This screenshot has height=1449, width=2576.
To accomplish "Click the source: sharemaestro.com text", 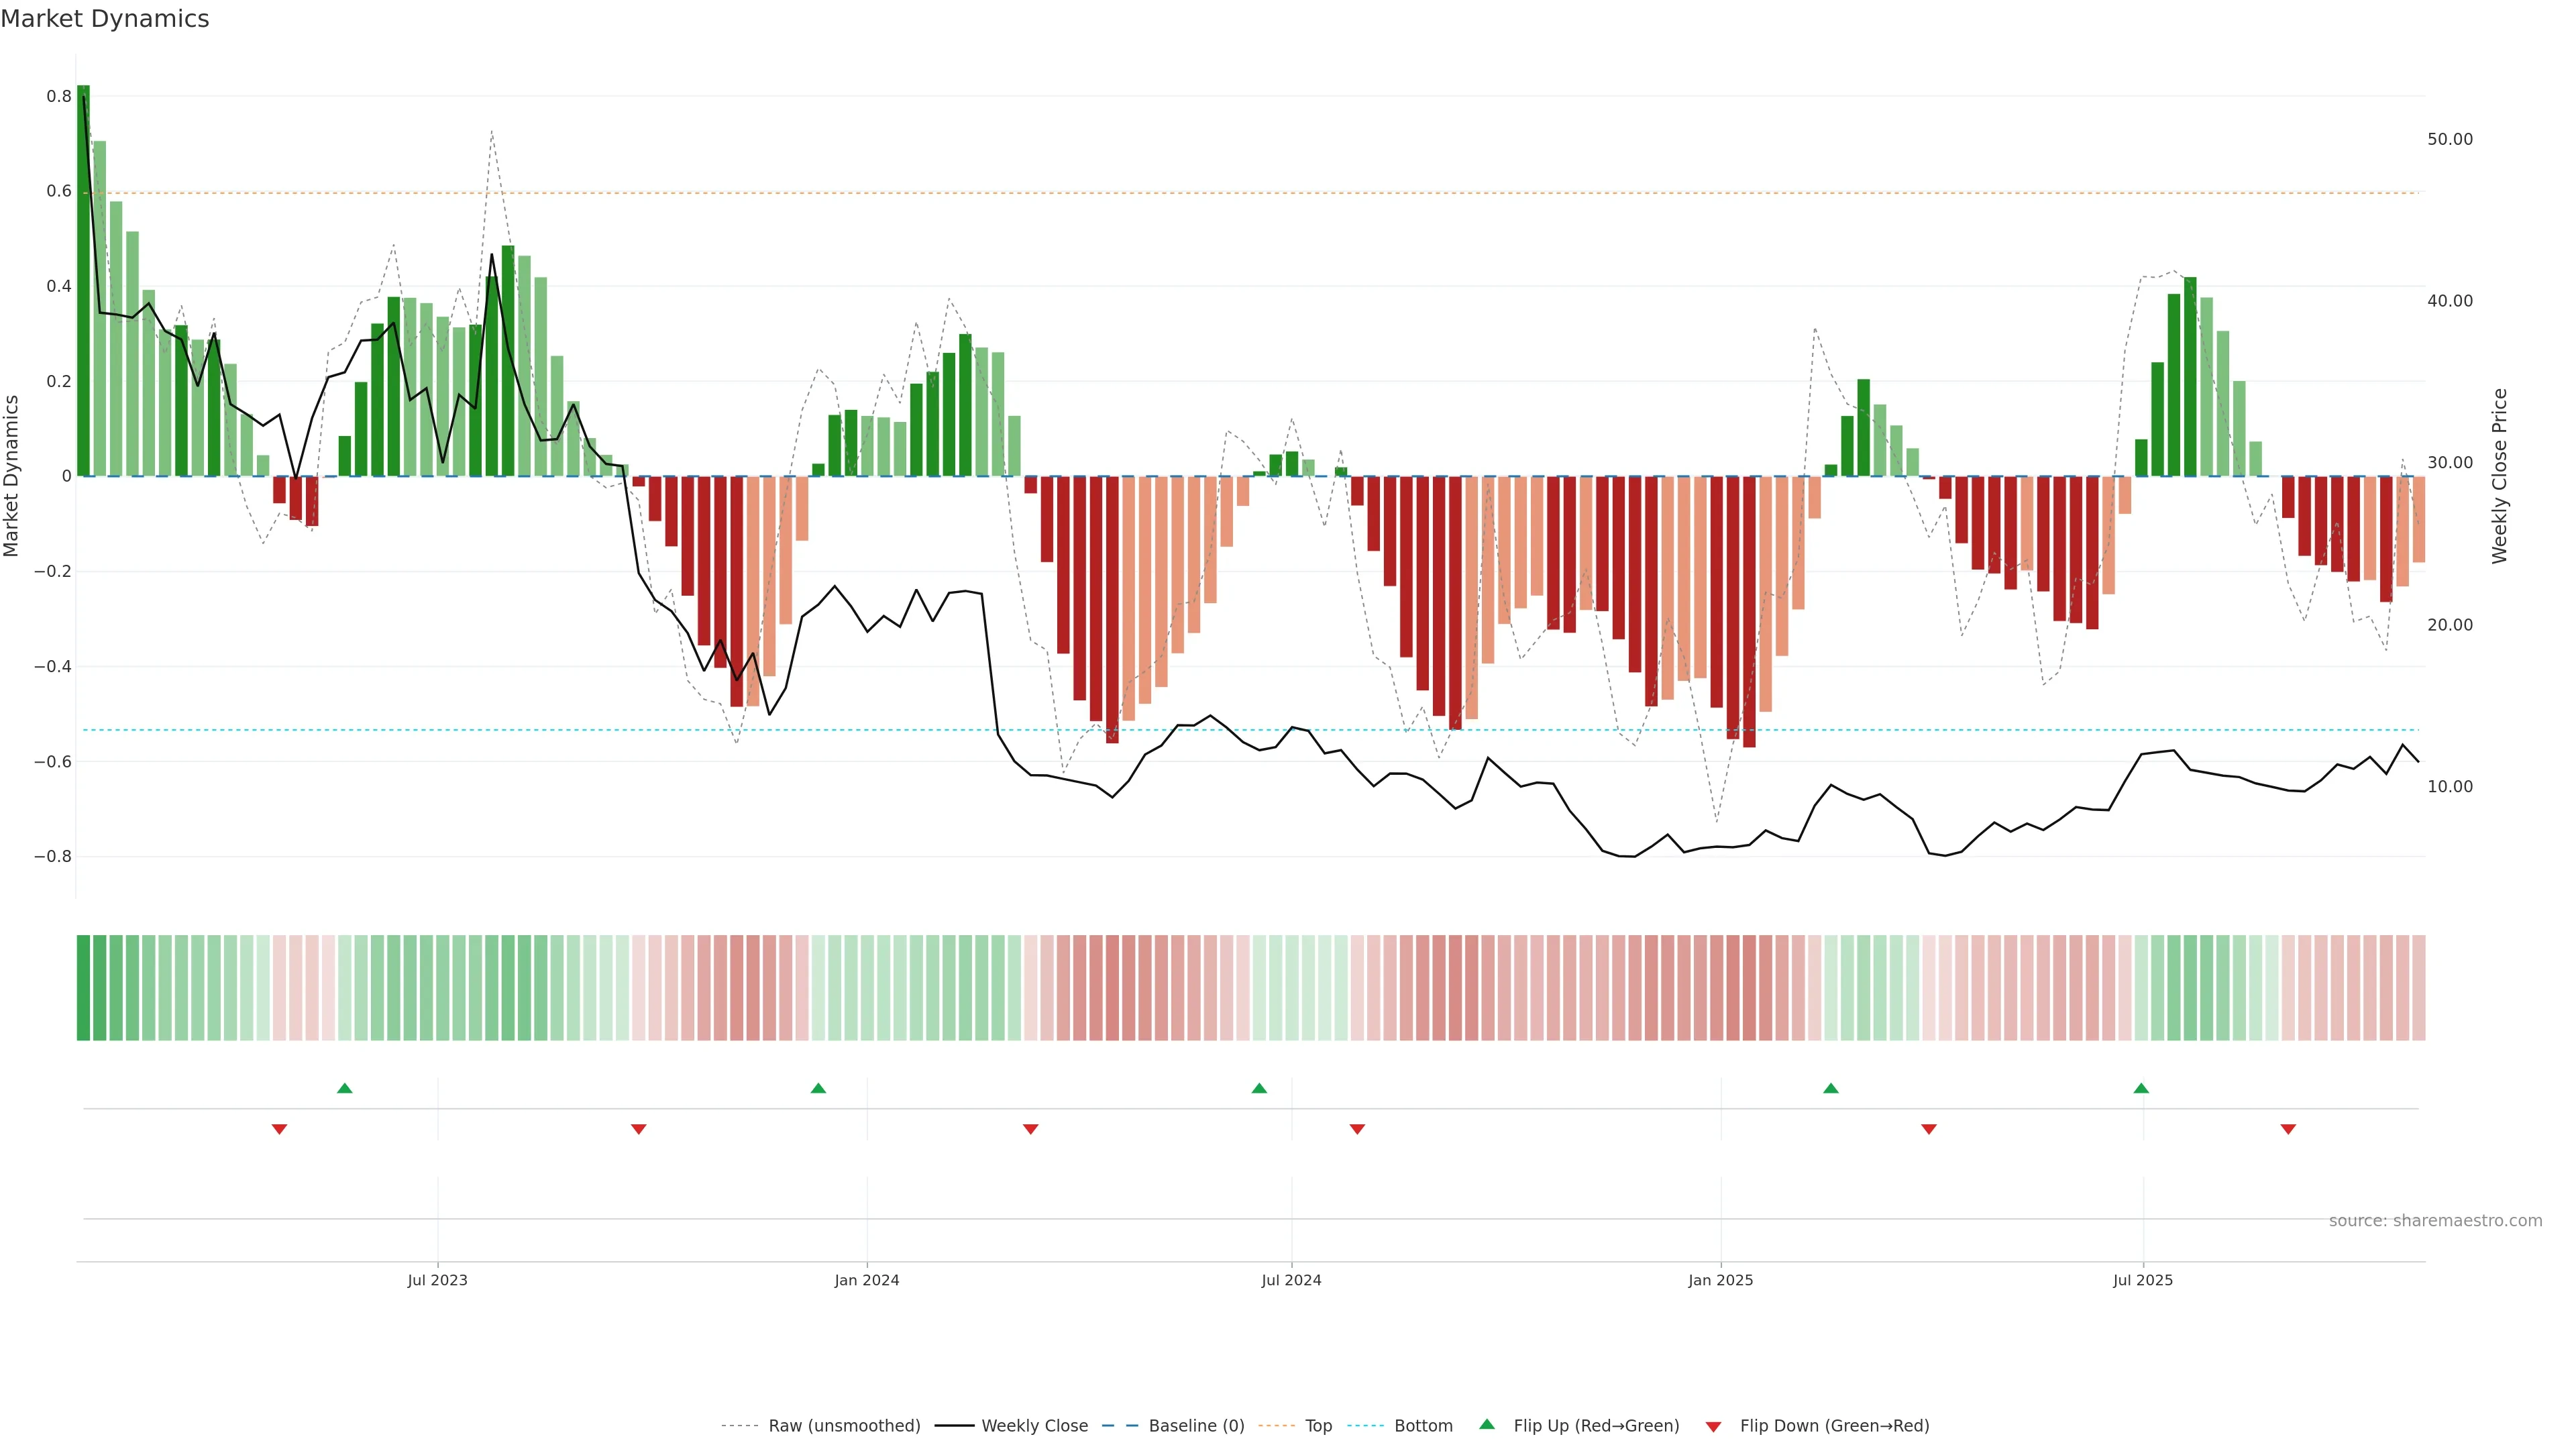I will (2435, 1221).
